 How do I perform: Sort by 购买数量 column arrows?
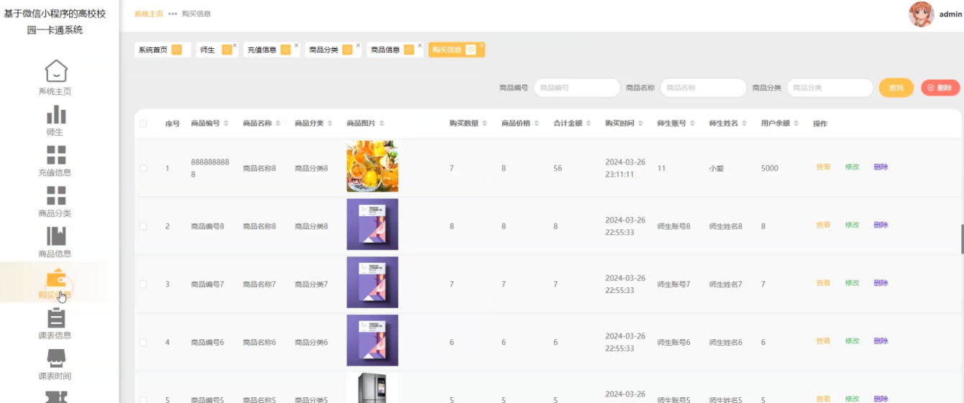(484, 124)
